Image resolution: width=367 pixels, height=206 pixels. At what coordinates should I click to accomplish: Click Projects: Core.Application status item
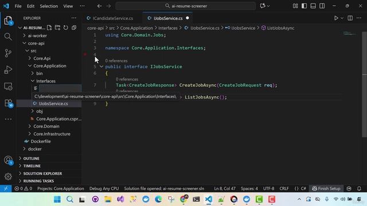pyautogui.click(x=61, y=188)
